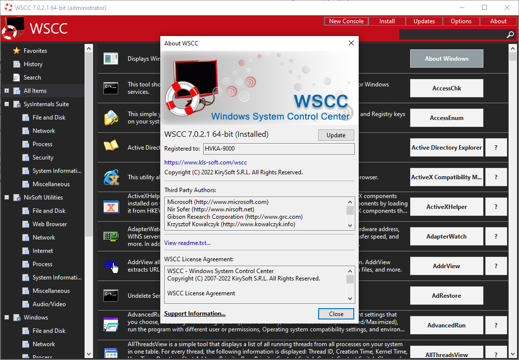Screen dimensions: 519x360
Task: Click icon beside Internet category
Action: point(26,251)
